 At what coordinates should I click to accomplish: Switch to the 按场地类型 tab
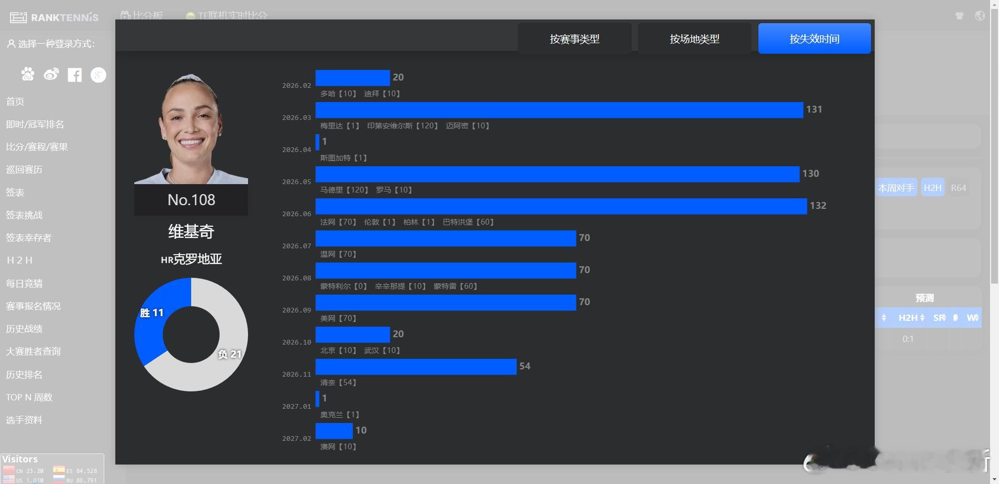point(694,38)
